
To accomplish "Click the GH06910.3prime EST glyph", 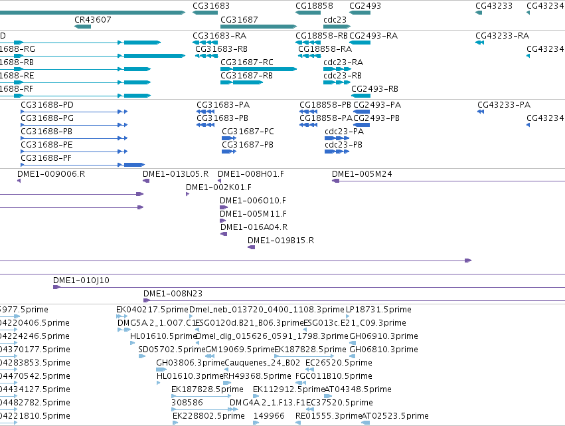I will pyautogui.click(x=353, y=343).
